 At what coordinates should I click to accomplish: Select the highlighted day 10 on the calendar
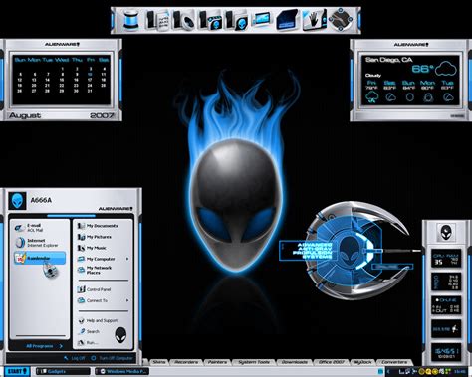[x=90, y=75]
